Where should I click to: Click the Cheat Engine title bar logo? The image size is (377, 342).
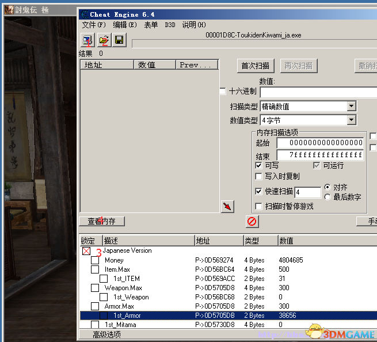point(84,14)
